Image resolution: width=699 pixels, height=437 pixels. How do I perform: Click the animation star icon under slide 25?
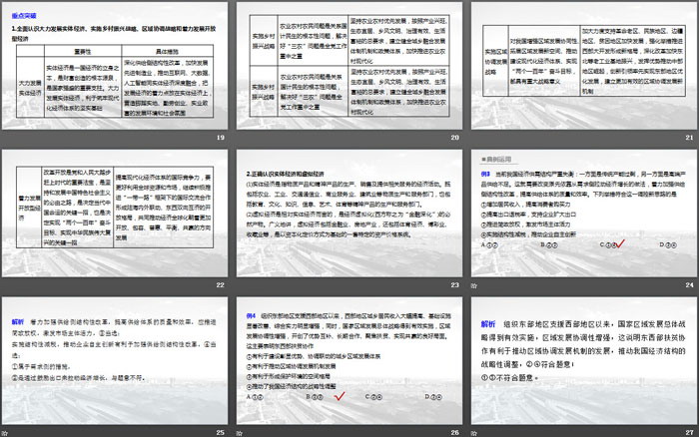pos(4,433)
